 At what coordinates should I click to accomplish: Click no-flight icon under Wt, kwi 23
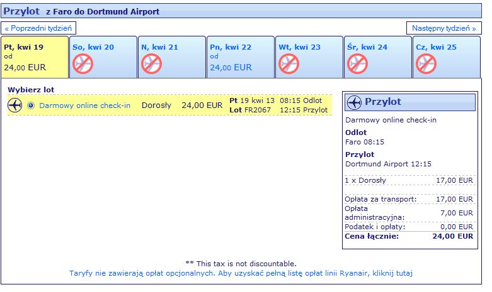pos(289,64)
